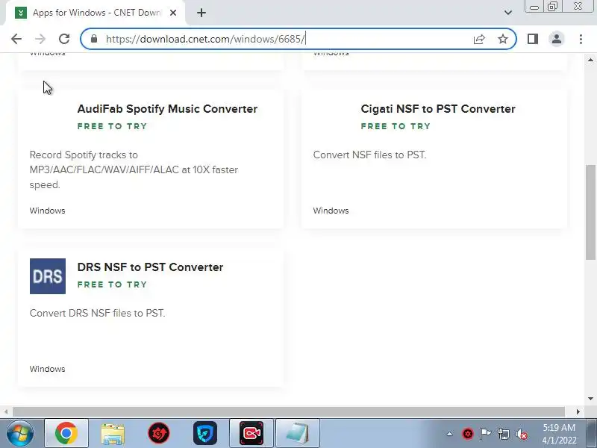Open the clock showing 5:19 AM

coord(559,434)
